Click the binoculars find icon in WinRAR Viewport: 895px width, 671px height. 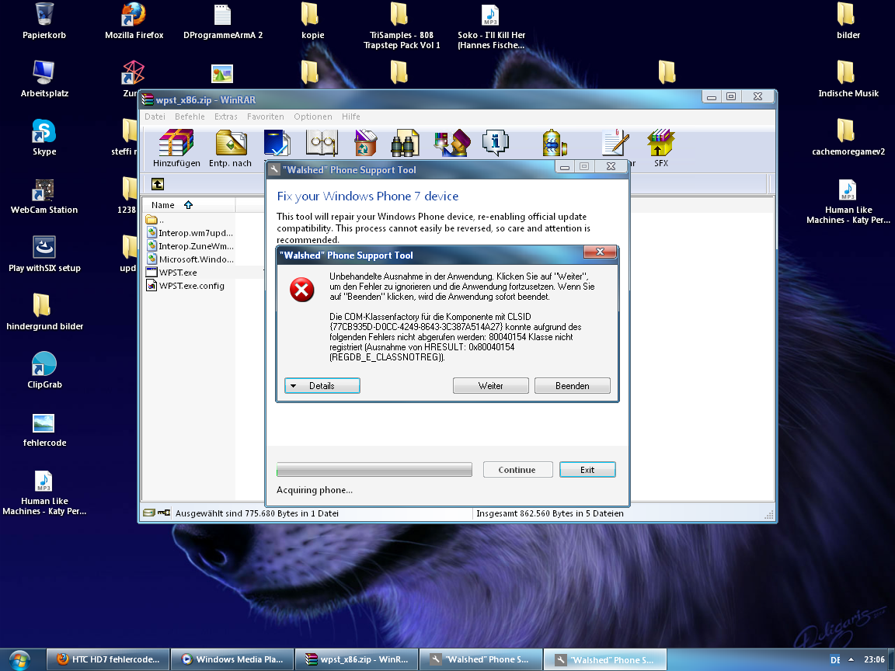coord(405,143)
